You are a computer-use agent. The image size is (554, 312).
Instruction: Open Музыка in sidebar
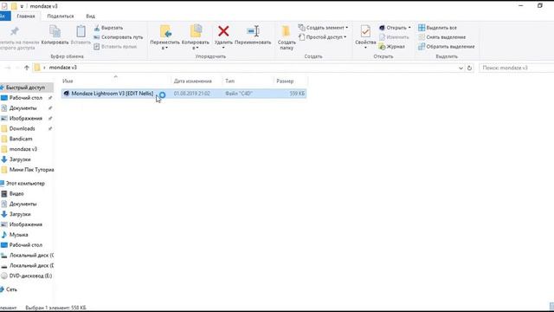(x=18, y=235)
